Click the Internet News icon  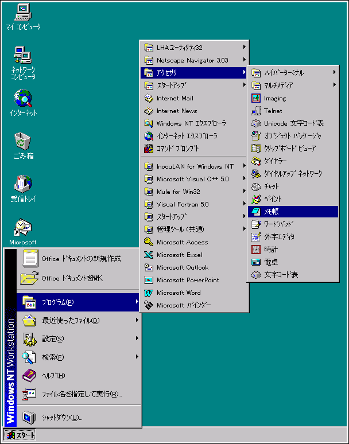(149, 111)
